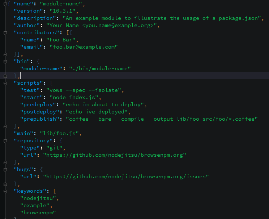Click the "bugs" key
This screenshot has height=219, width=269.
pyautogui.click(x=24, y=170)
